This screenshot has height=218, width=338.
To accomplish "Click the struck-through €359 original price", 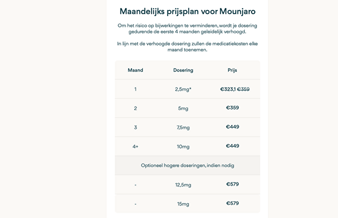I will click(x=246, y=89).
